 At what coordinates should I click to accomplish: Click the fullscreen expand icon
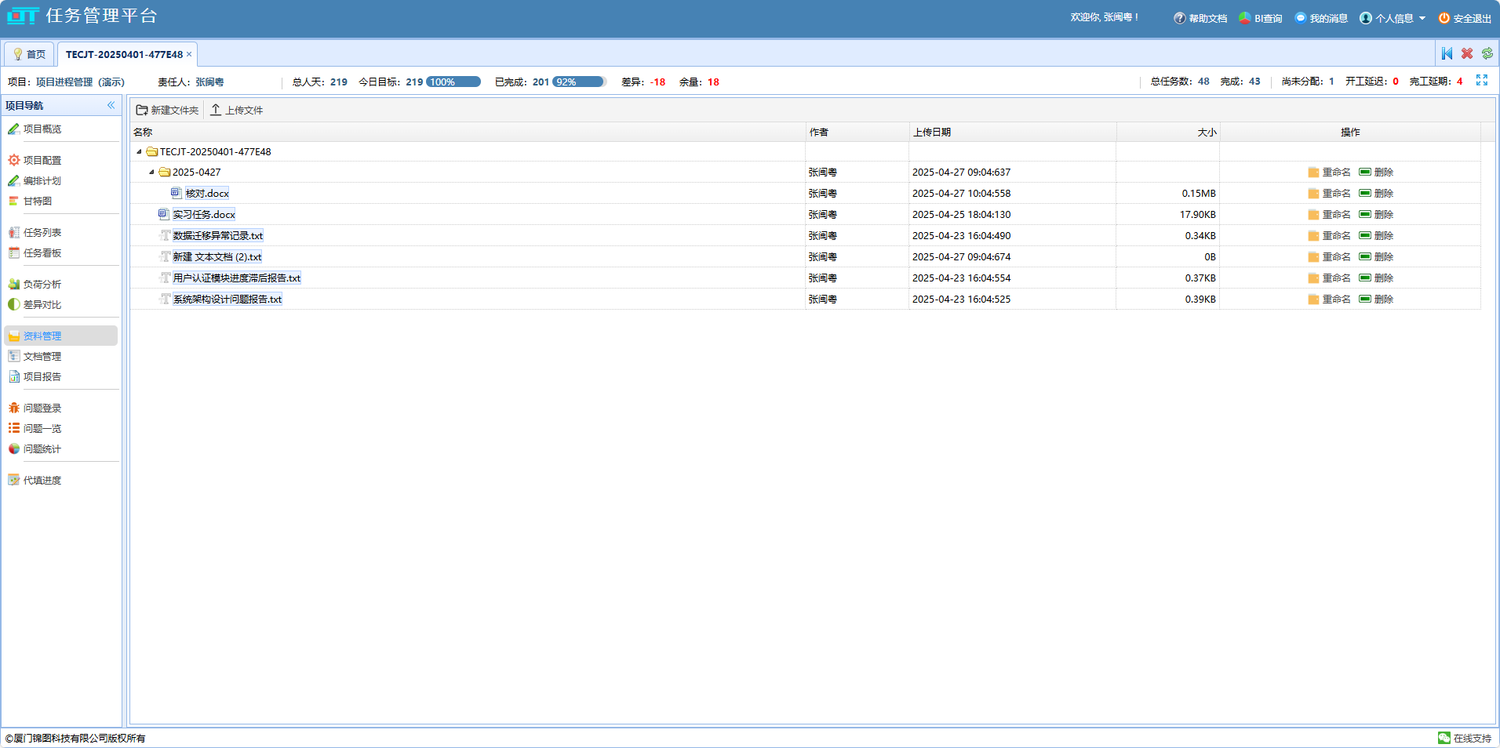1481,81
